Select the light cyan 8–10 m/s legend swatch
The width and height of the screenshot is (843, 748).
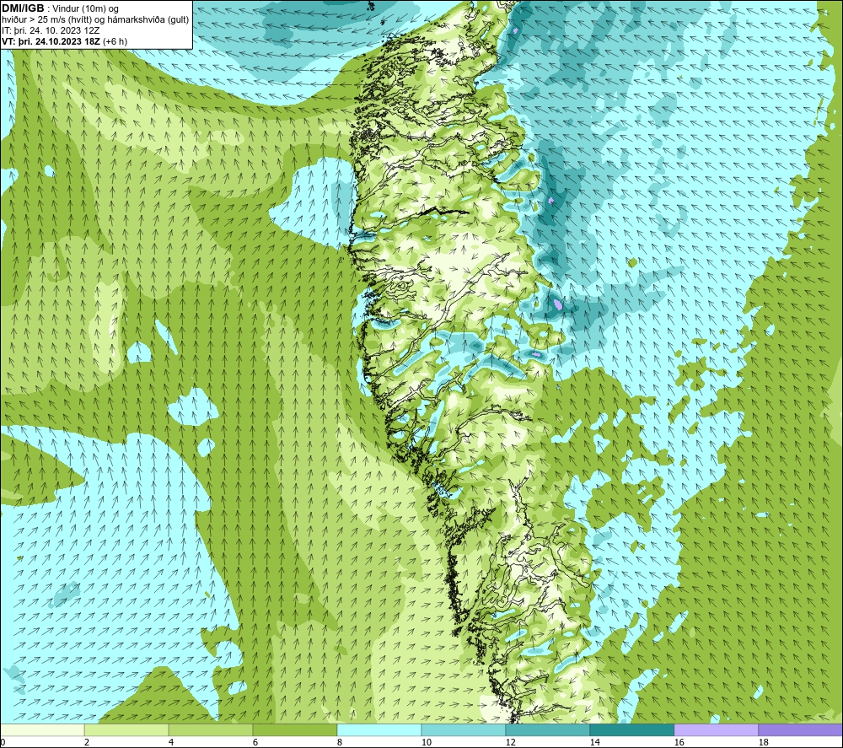pyautogui.click(x=379, y=729)
